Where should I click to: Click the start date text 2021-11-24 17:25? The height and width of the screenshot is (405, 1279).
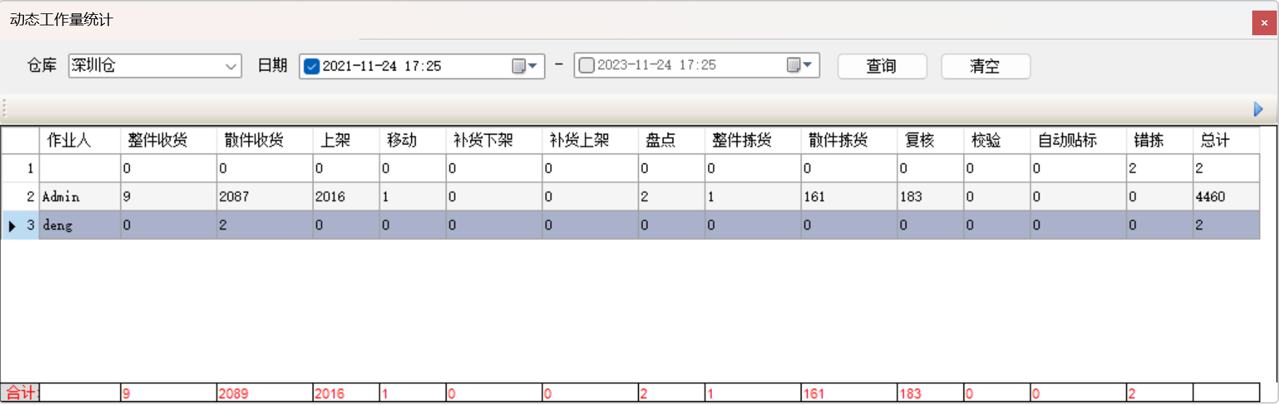[382, 66]
